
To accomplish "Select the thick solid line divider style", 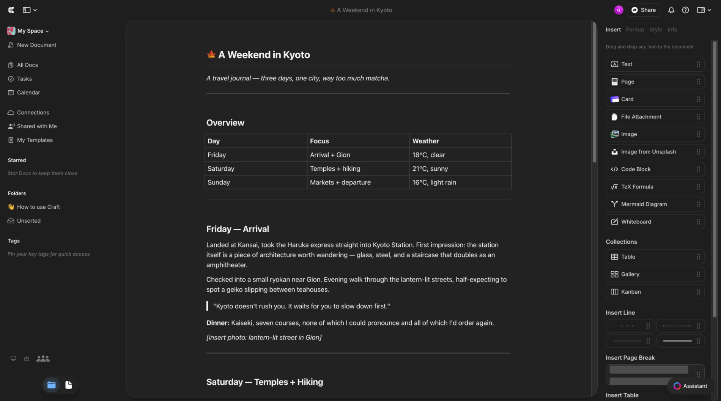I will coord(680,341).
